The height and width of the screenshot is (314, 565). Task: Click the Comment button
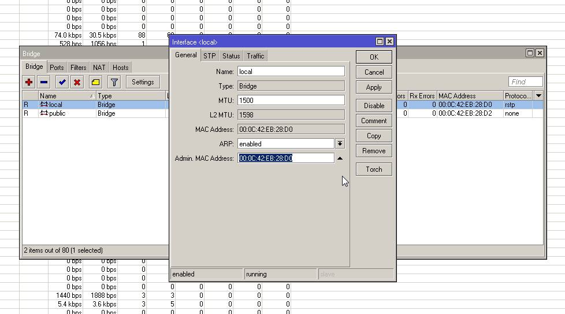[374, 121]
